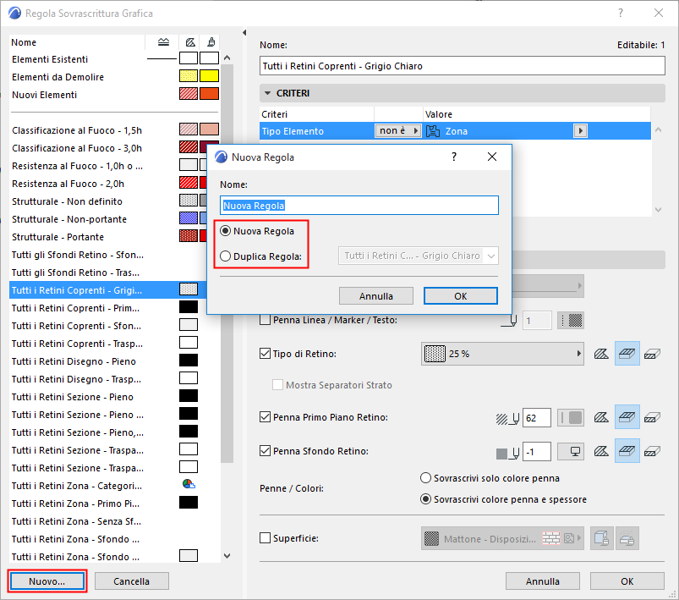Select 'Classificazione al Fuoco - 1,5h' rule
Viewport: 679px width, 600px height.
point(77,130)
